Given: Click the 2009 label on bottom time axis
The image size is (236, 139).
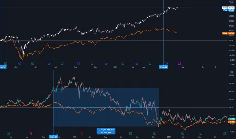Looking at the screenshot, I should [169, 137].
